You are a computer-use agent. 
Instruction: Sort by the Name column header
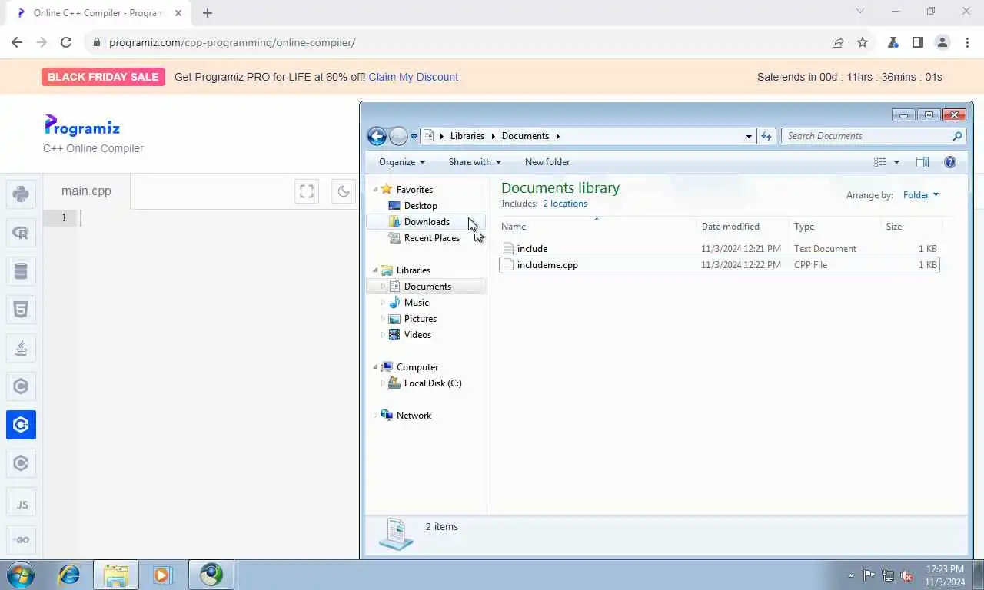pyautogui.click(x=597, y=227)
